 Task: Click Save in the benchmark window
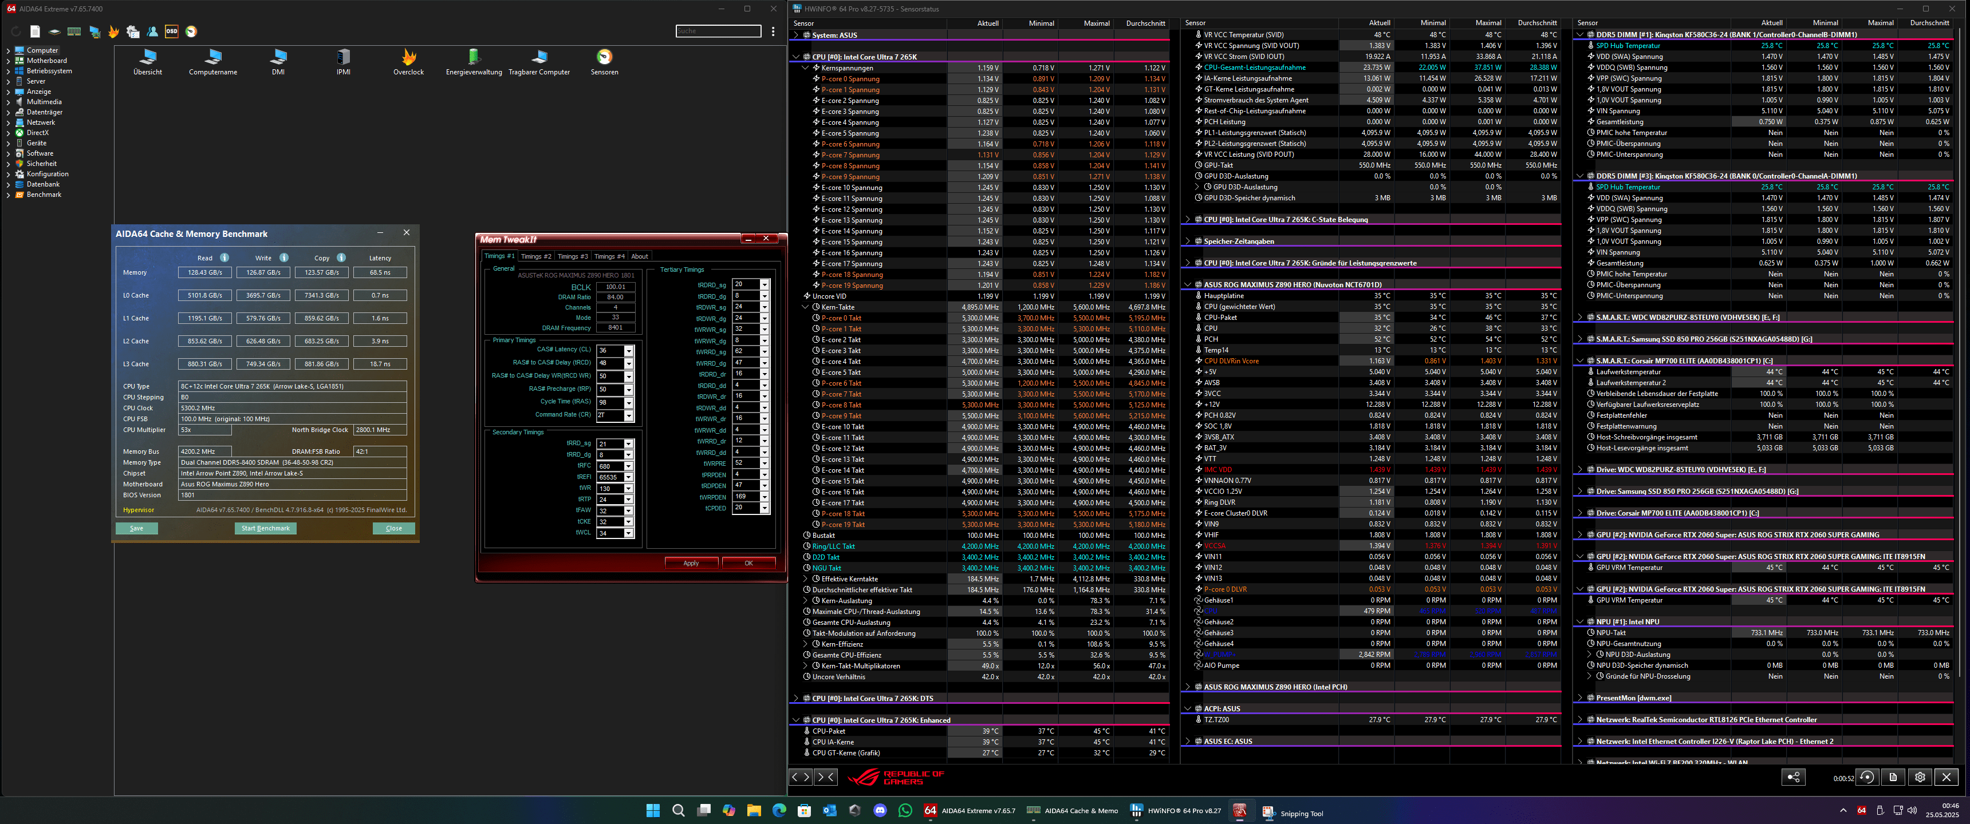tap(136, 528)
